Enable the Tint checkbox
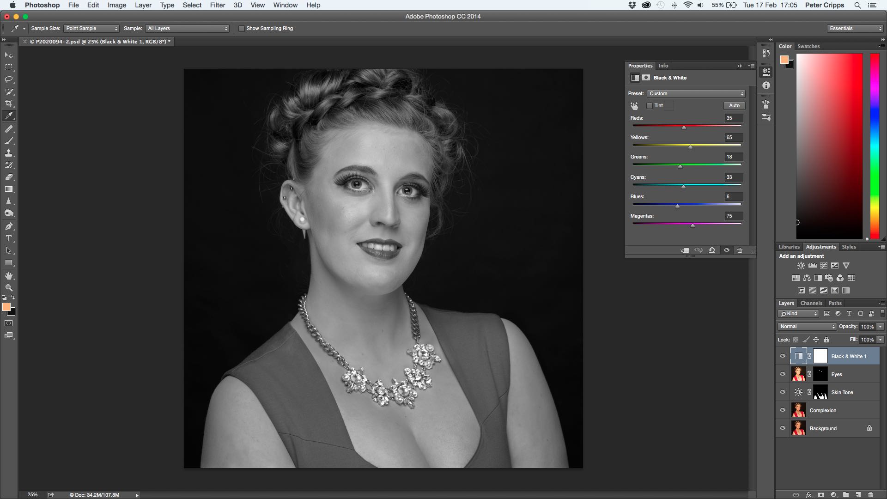The width and height of the screenshot is (887, 499). (649, 106)
